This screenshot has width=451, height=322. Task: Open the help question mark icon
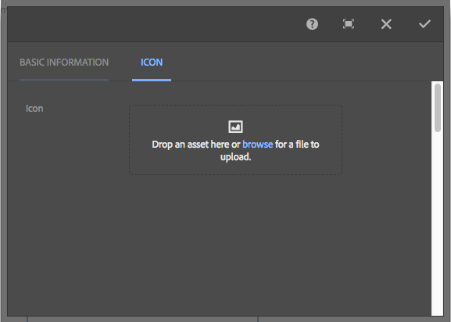click(312, 24)
